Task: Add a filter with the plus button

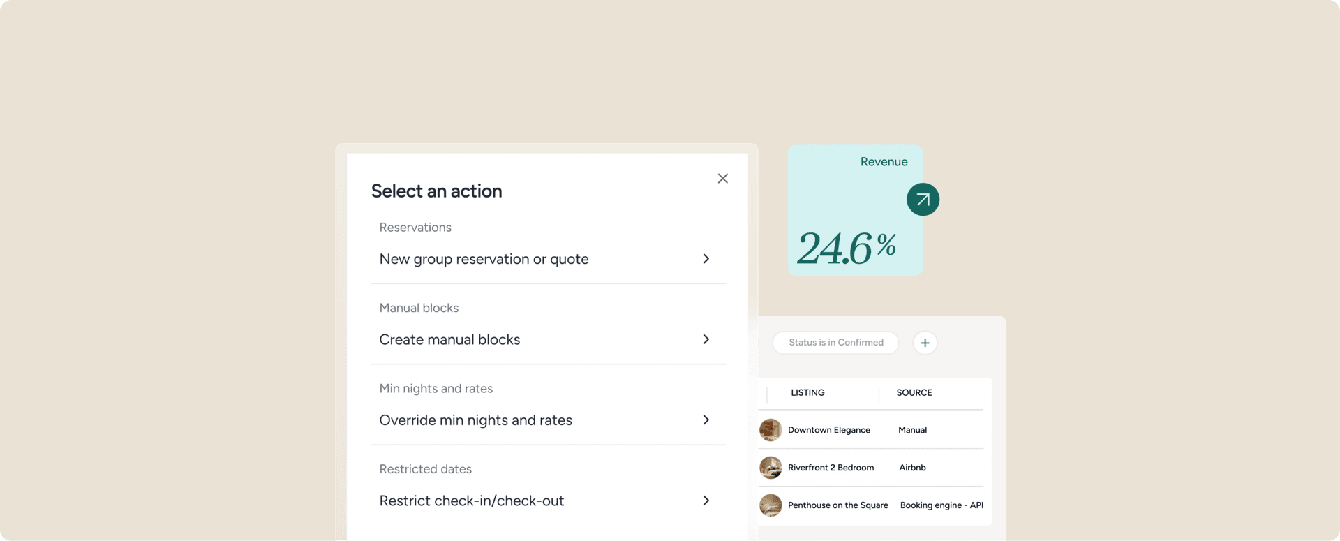Action: click(x=925, y=343)
